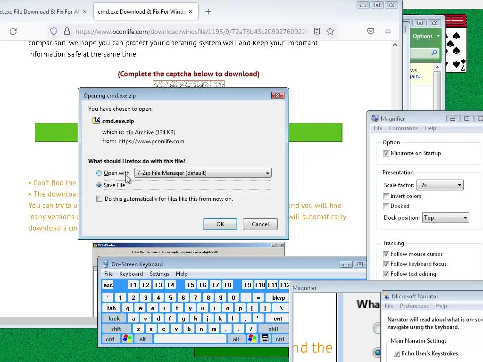Toggle Minimize on Startup in Magnifier
The width and height of the screenshot is (483, 362).
(x=386, y=153)
